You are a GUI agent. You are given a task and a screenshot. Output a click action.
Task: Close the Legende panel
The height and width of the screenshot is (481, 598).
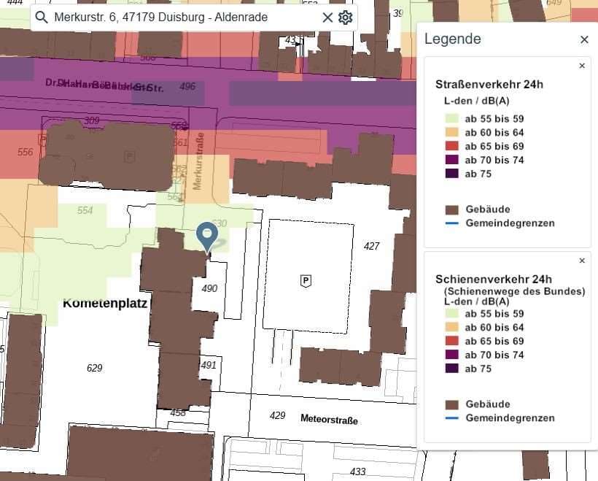[584, 39]
